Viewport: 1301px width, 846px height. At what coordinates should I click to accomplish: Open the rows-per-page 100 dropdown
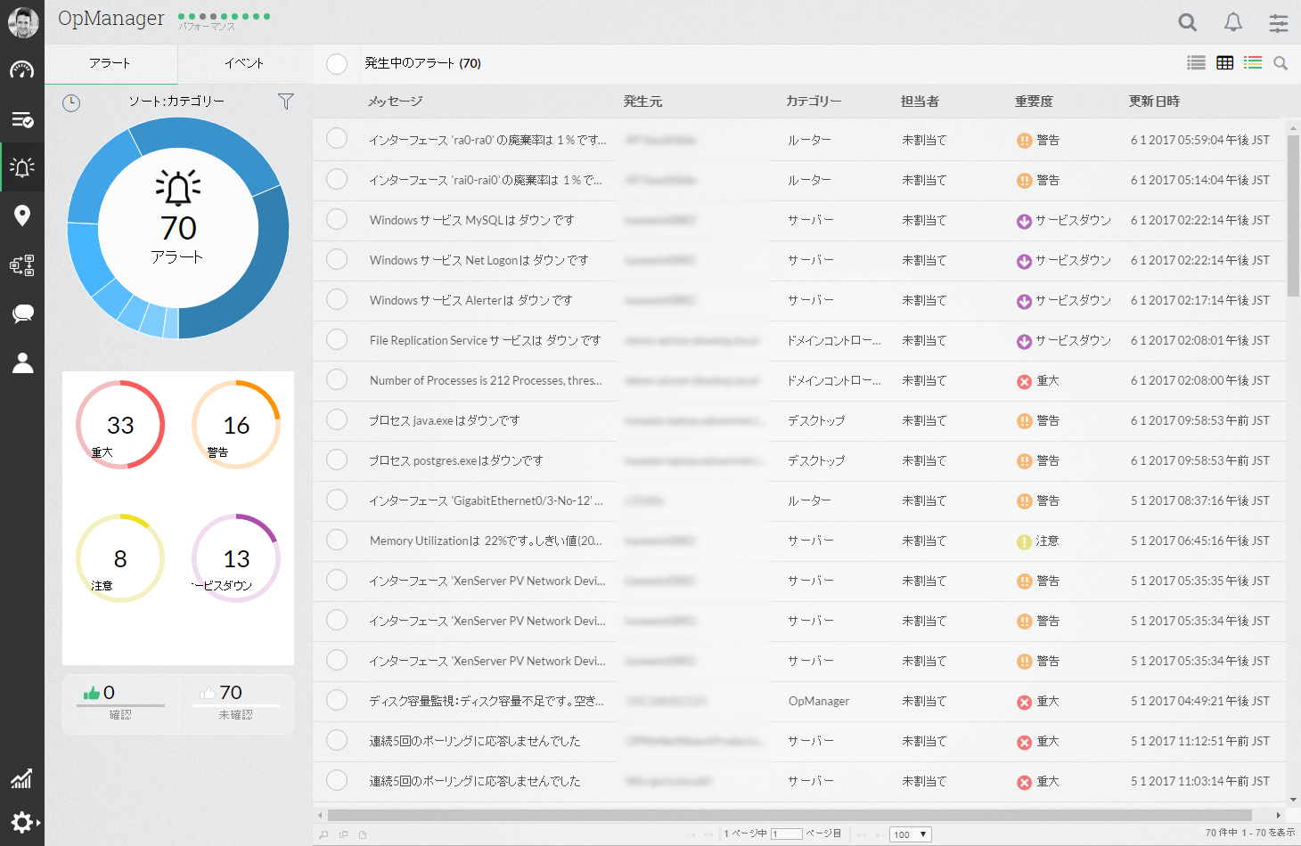[911, 834]
